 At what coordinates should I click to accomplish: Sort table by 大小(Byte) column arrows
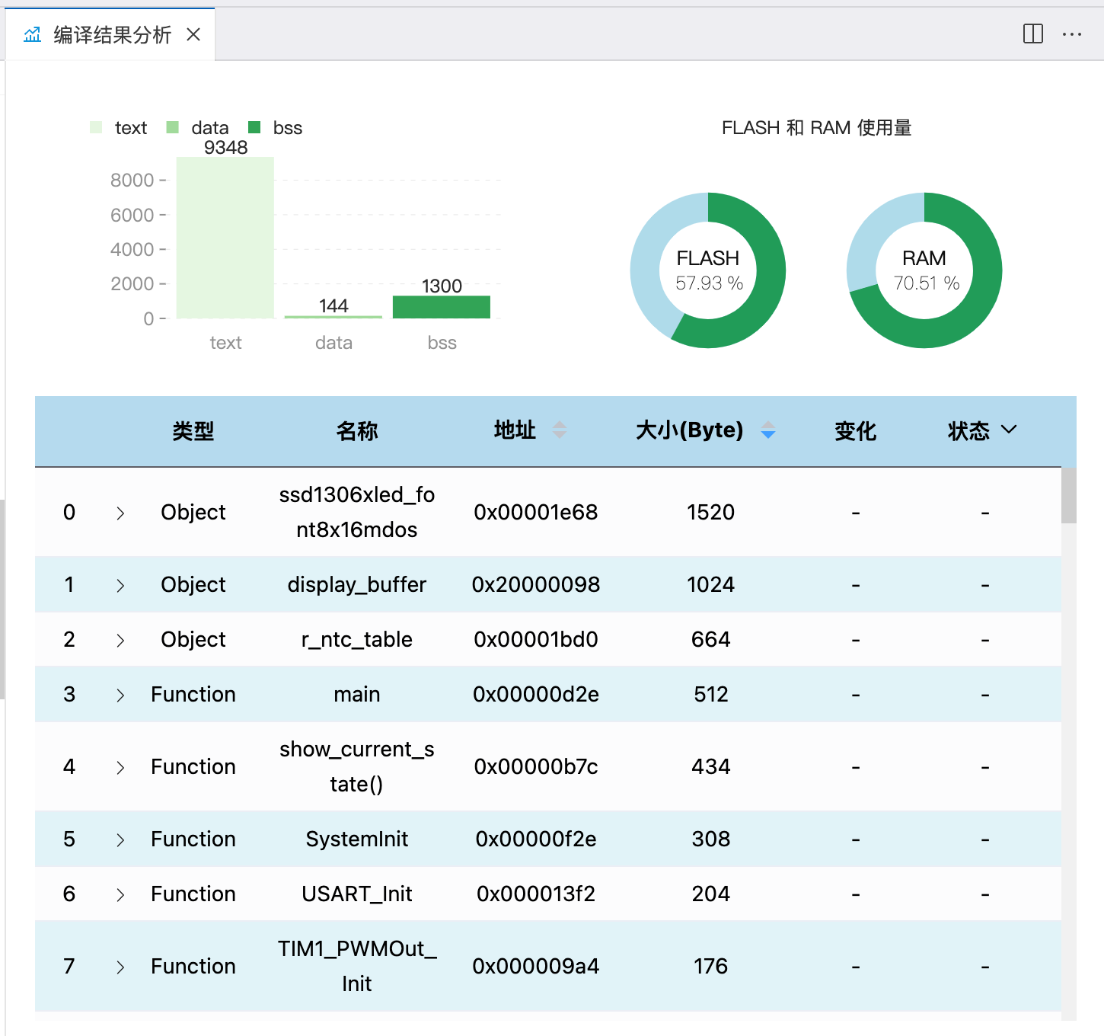coord(767,430)
